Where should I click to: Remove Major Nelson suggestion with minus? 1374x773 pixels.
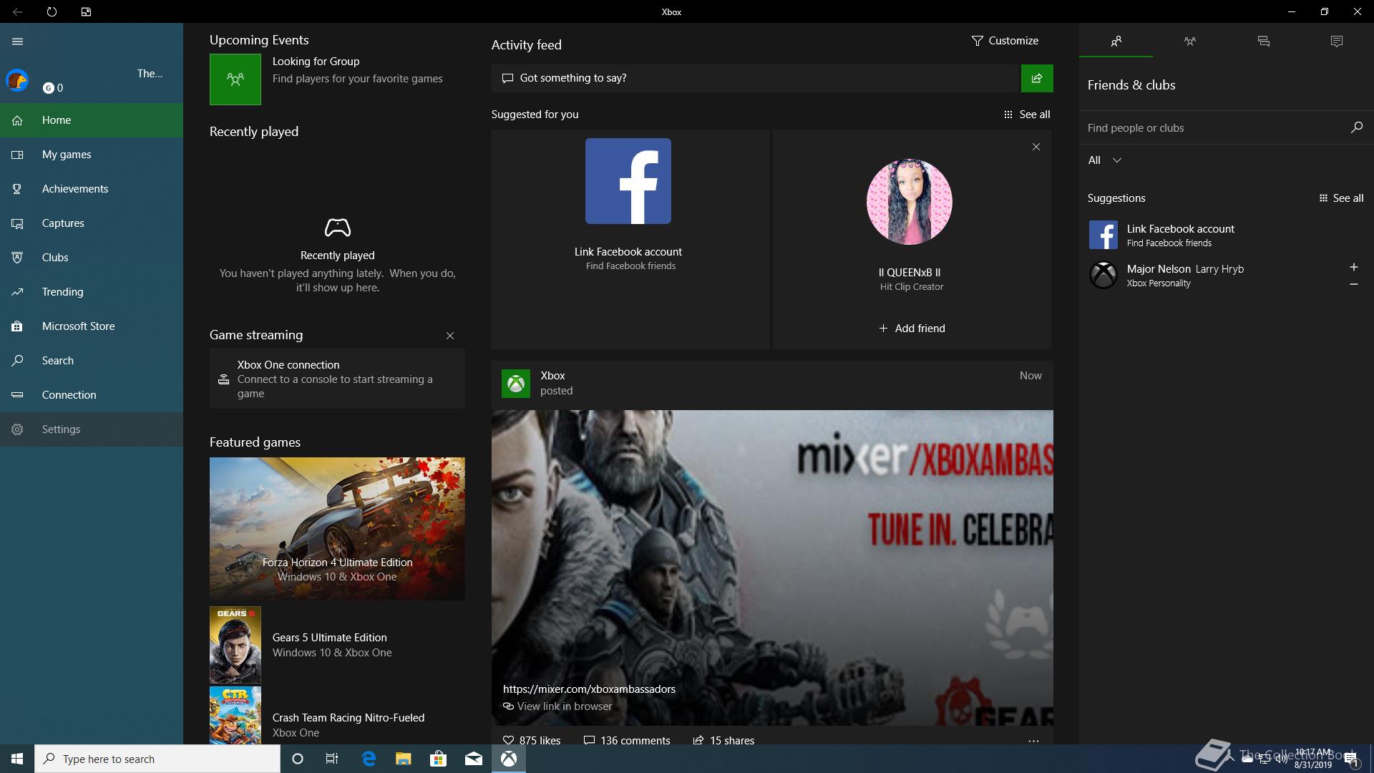[x=1353, y=284]
